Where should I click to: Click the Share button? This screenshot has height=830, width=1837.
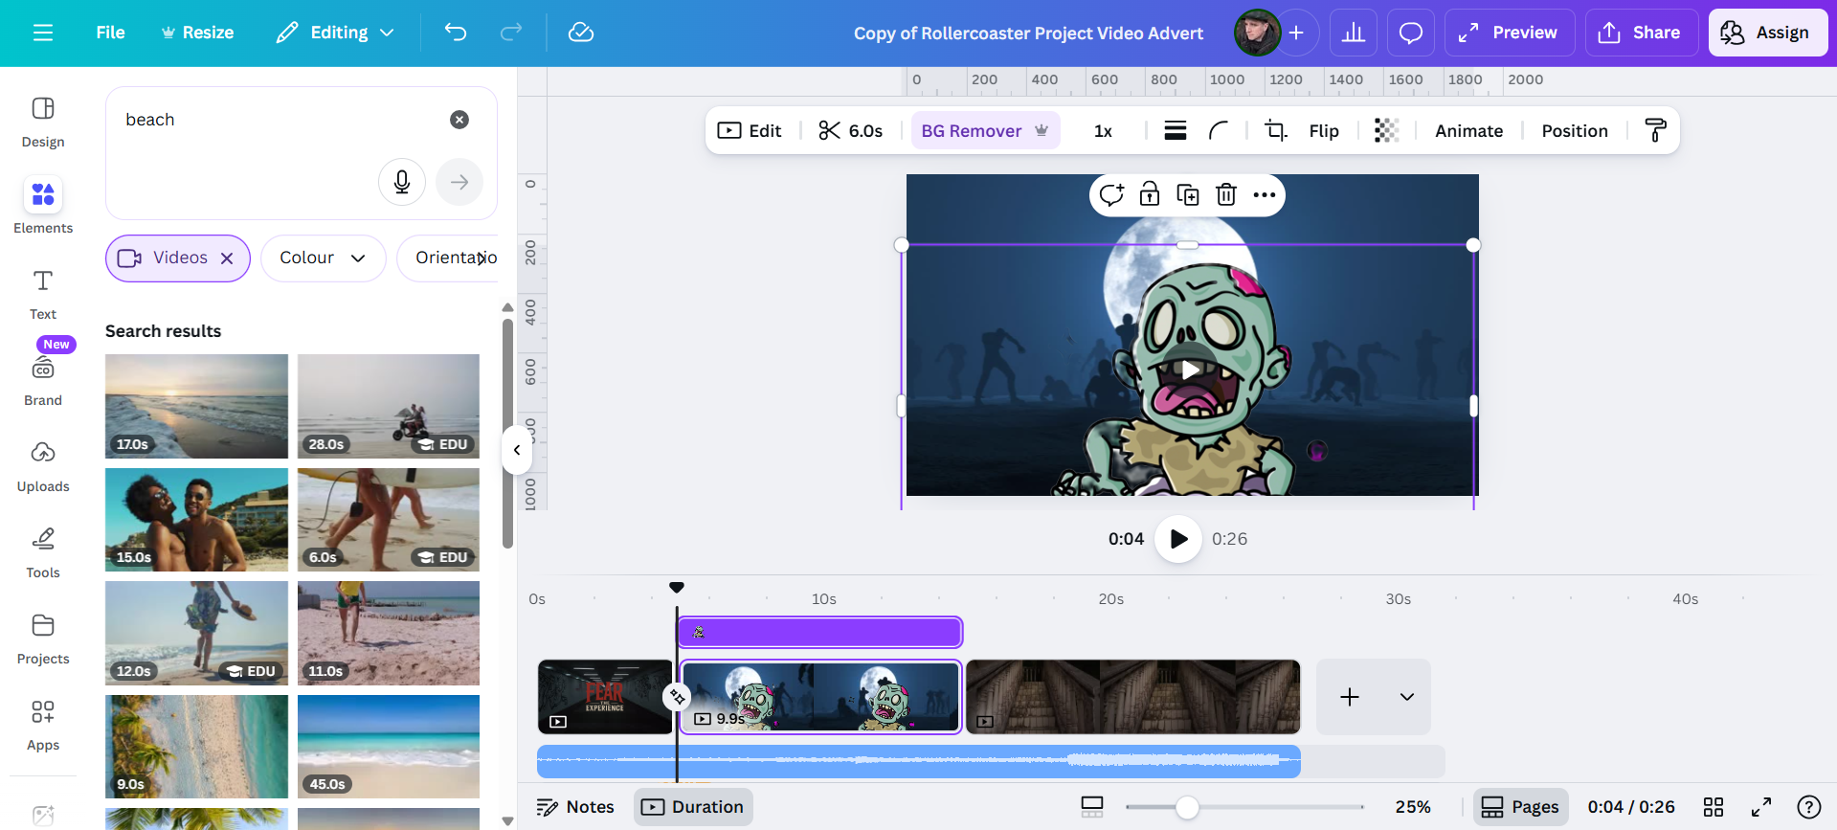tap(1641, 33)
